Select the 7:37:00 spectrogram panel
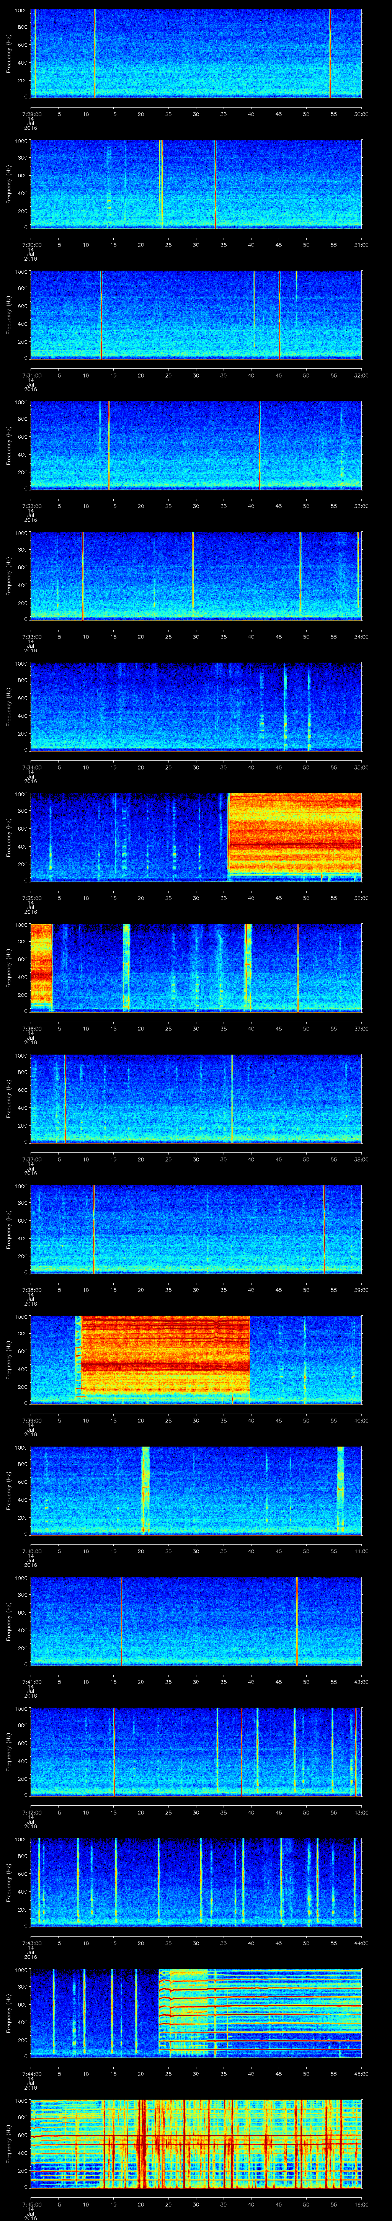The height and width of the screenshot is (2221, 392). (196, 1098)
